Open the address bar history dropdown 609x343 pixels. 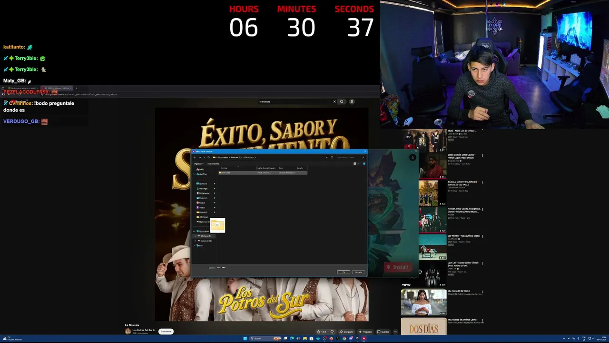pos(327,157)
